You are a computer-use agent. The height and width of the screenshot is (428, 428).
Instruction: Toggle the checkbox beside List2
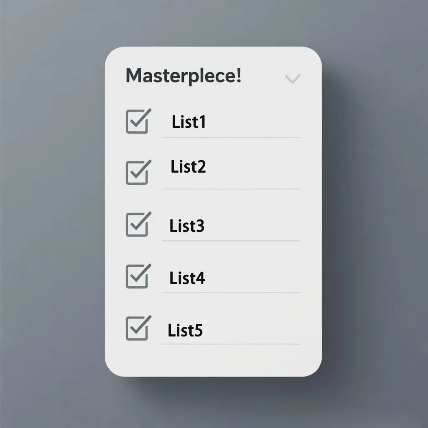[x=137, y=173]
